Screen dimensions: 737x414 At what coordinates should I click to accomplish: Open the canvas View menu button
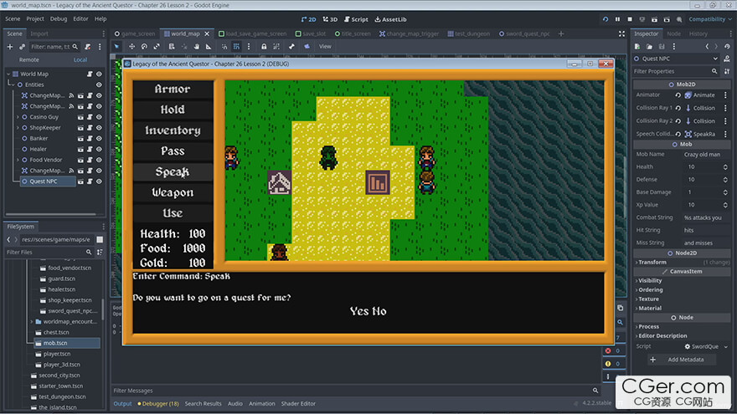tap(325, 47)
